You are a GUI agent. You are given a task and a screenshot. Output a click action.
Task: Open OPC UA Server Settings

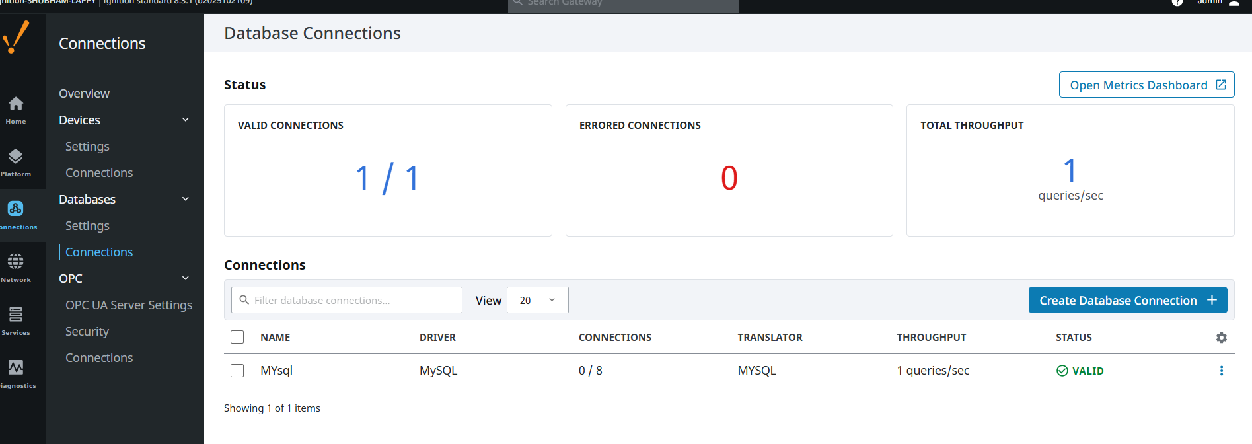(129, 305)
